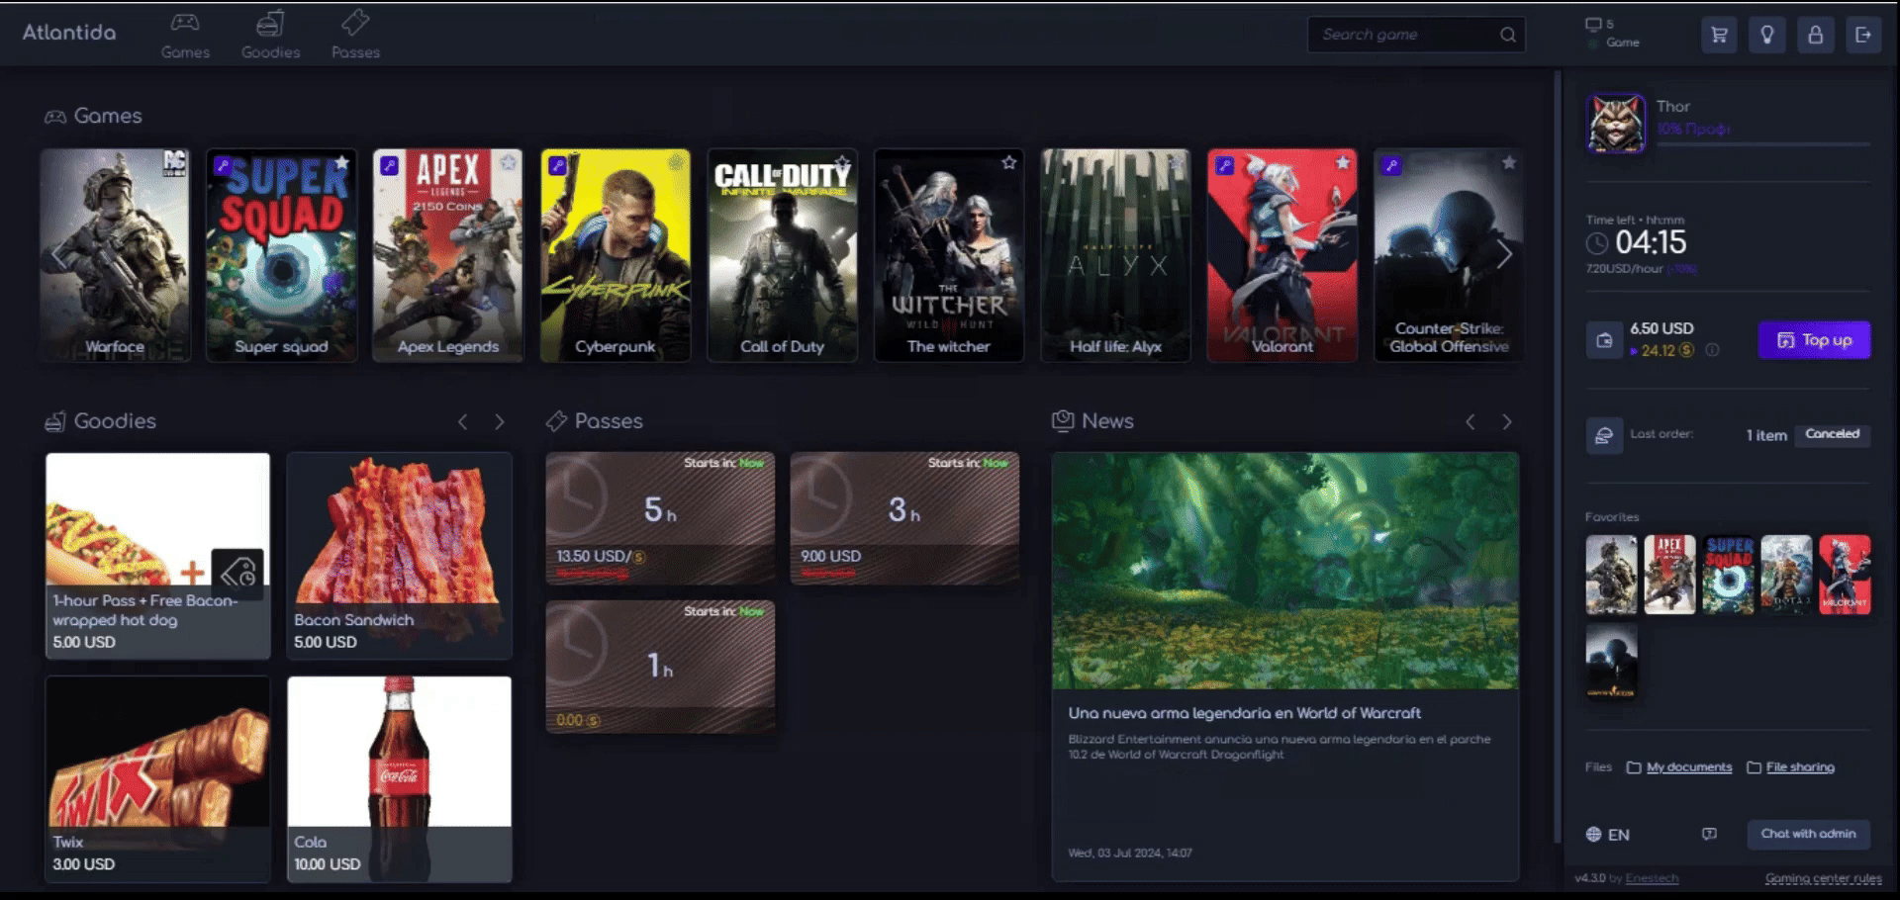Select the Cola goodie

tap(399, 778)
